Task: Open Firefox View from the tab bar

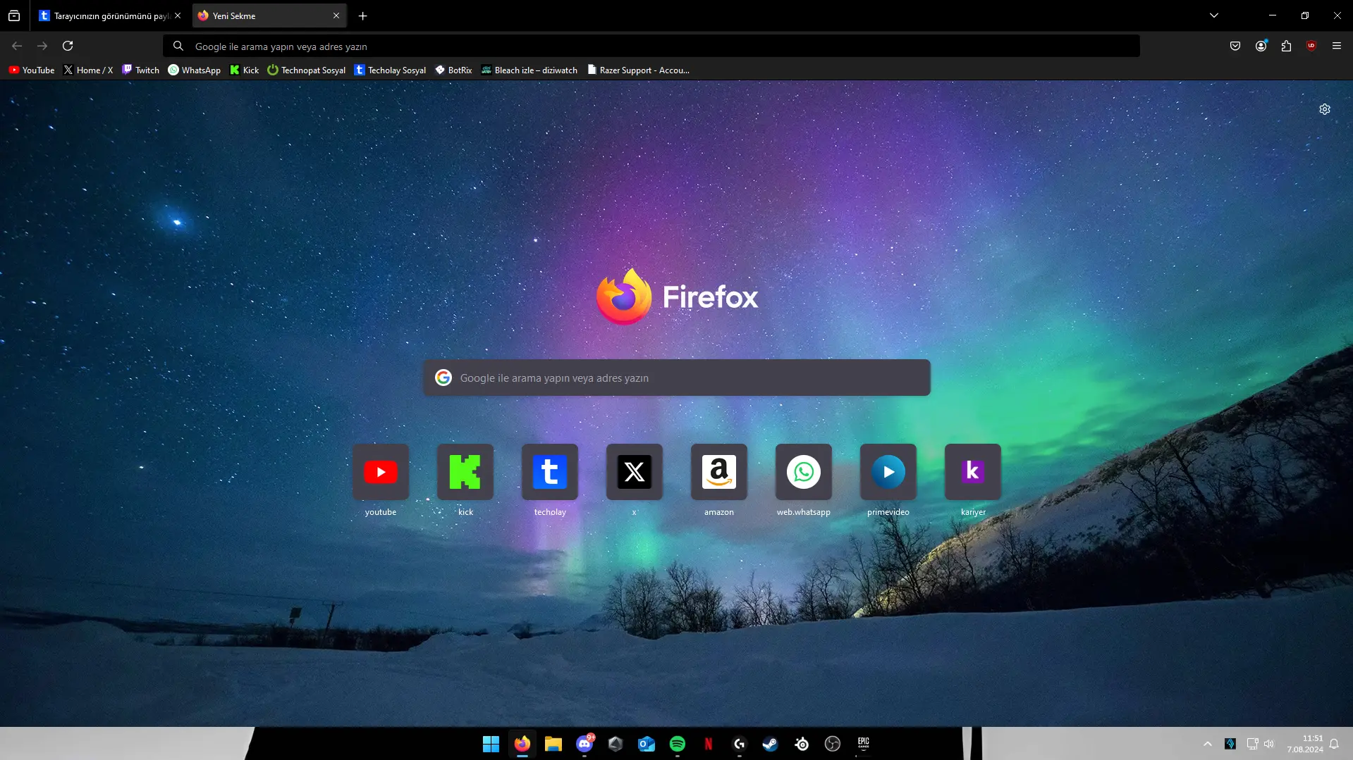Action: pyautogui.click(x=14, y=15)
